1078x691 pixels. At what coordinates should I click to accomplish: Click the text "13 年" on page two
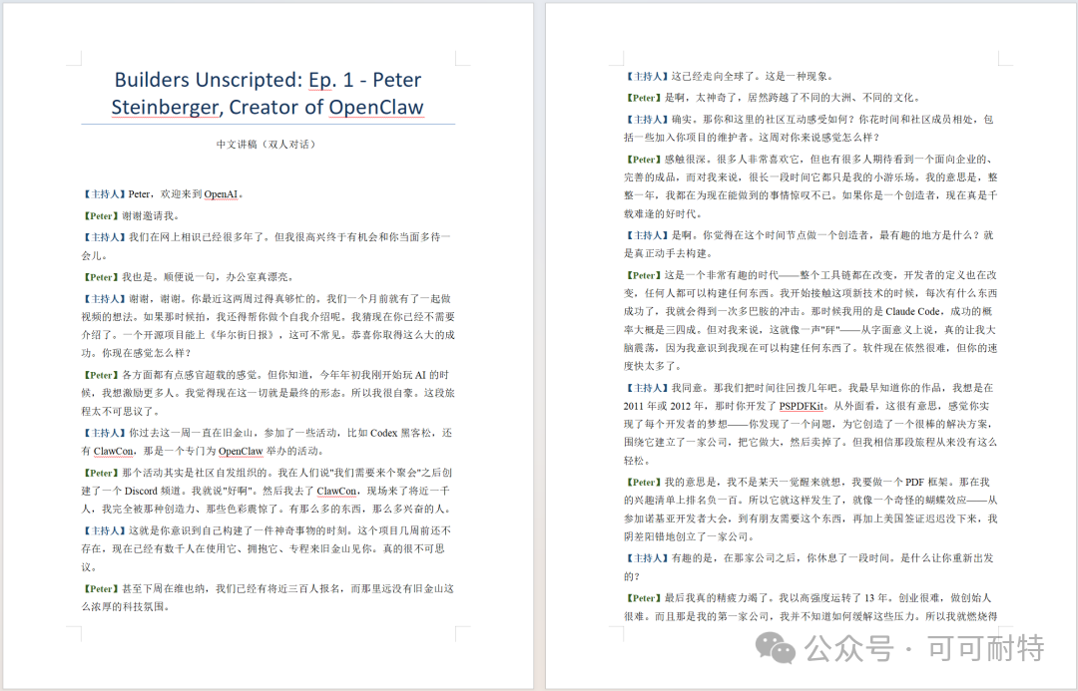click(874, 598)
